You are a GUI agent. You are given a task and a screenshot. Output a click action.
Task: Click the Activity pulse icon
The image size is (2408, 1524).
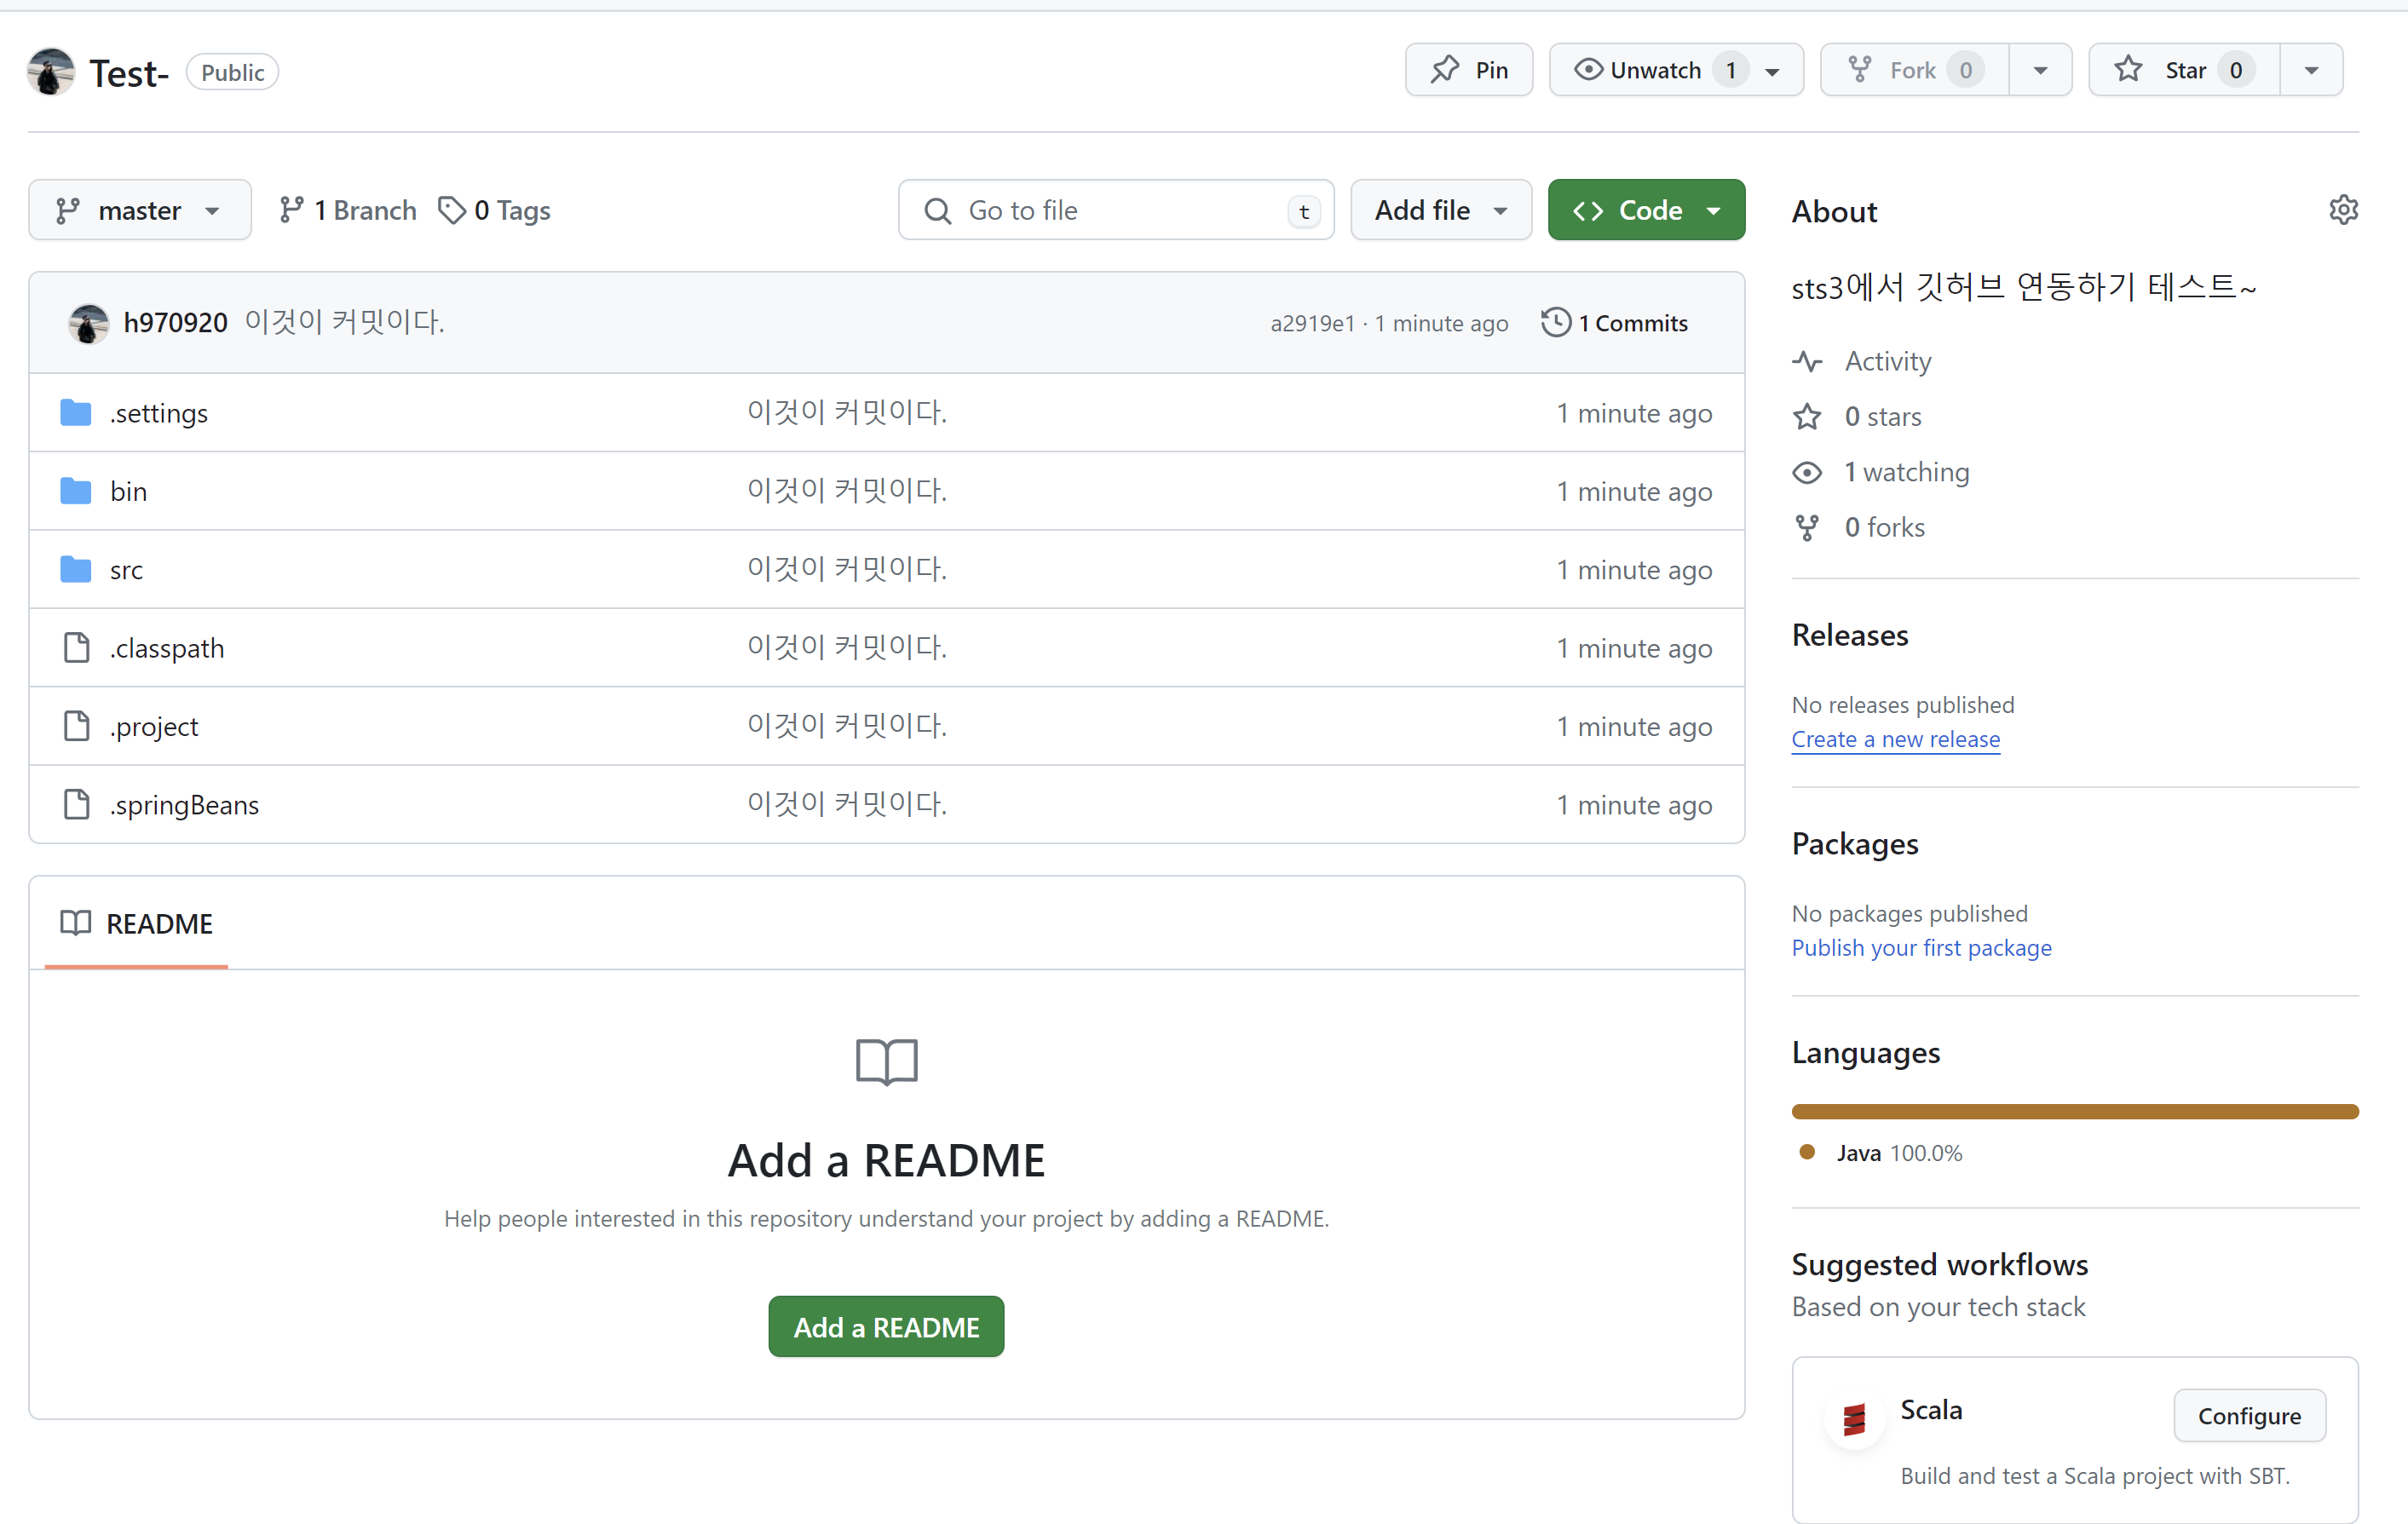(1807, 361)
